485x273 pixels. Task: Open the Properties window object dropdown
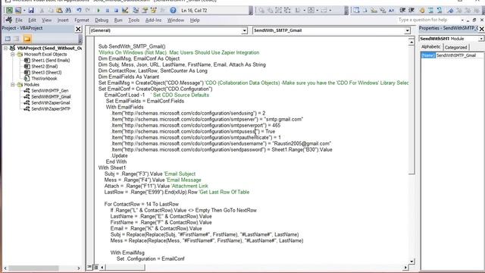tap(481, 39)
